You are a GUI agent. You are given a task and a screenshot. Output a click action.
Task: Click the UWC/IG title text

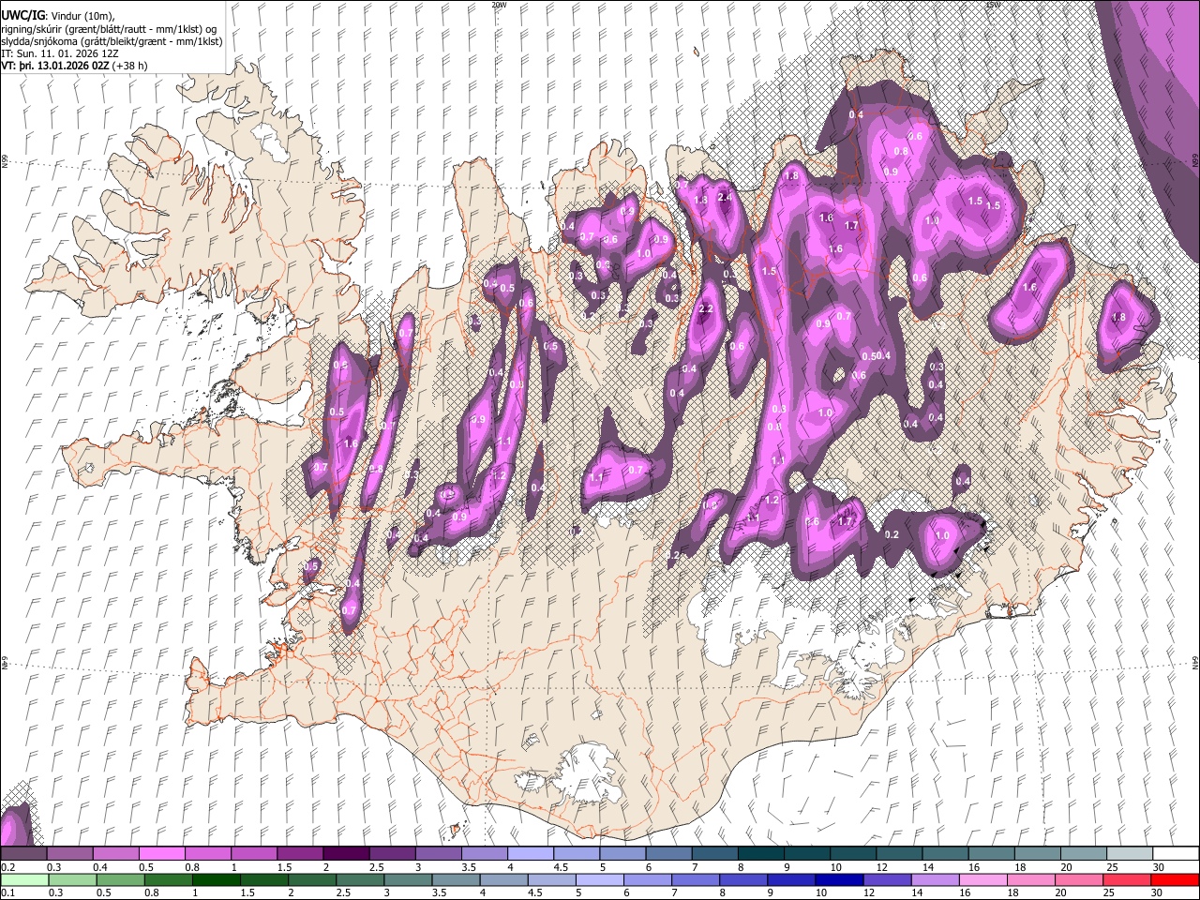pos(22,16)
